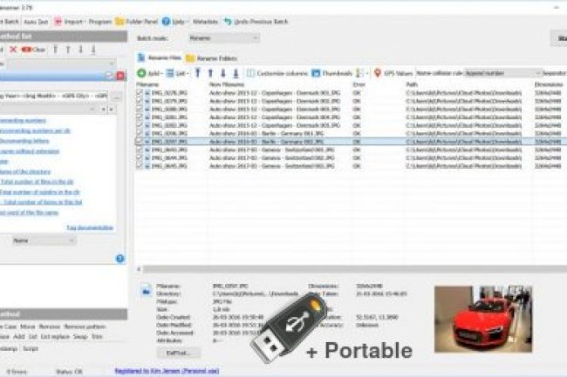Screen dimensions: 567x377
Task: Open the Apply to Name dropdown
Action: (x=44, y=240)
